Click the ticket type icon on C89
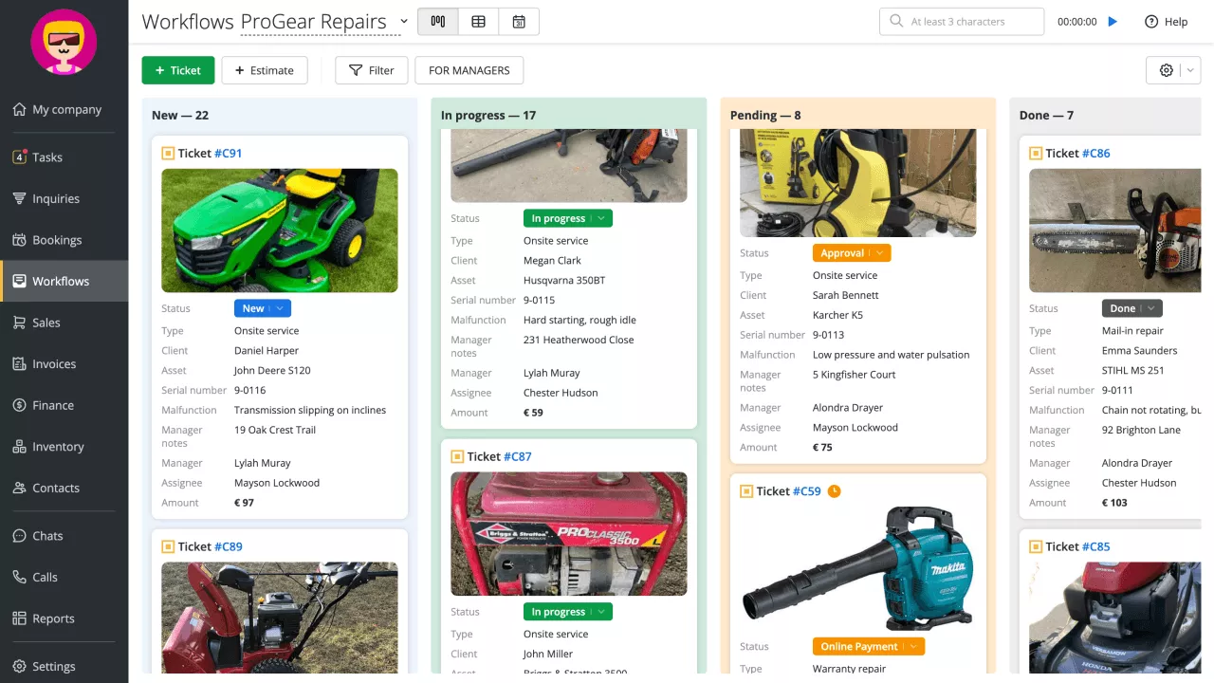This screenshot has width=1214, height=683. pos(168,546)
